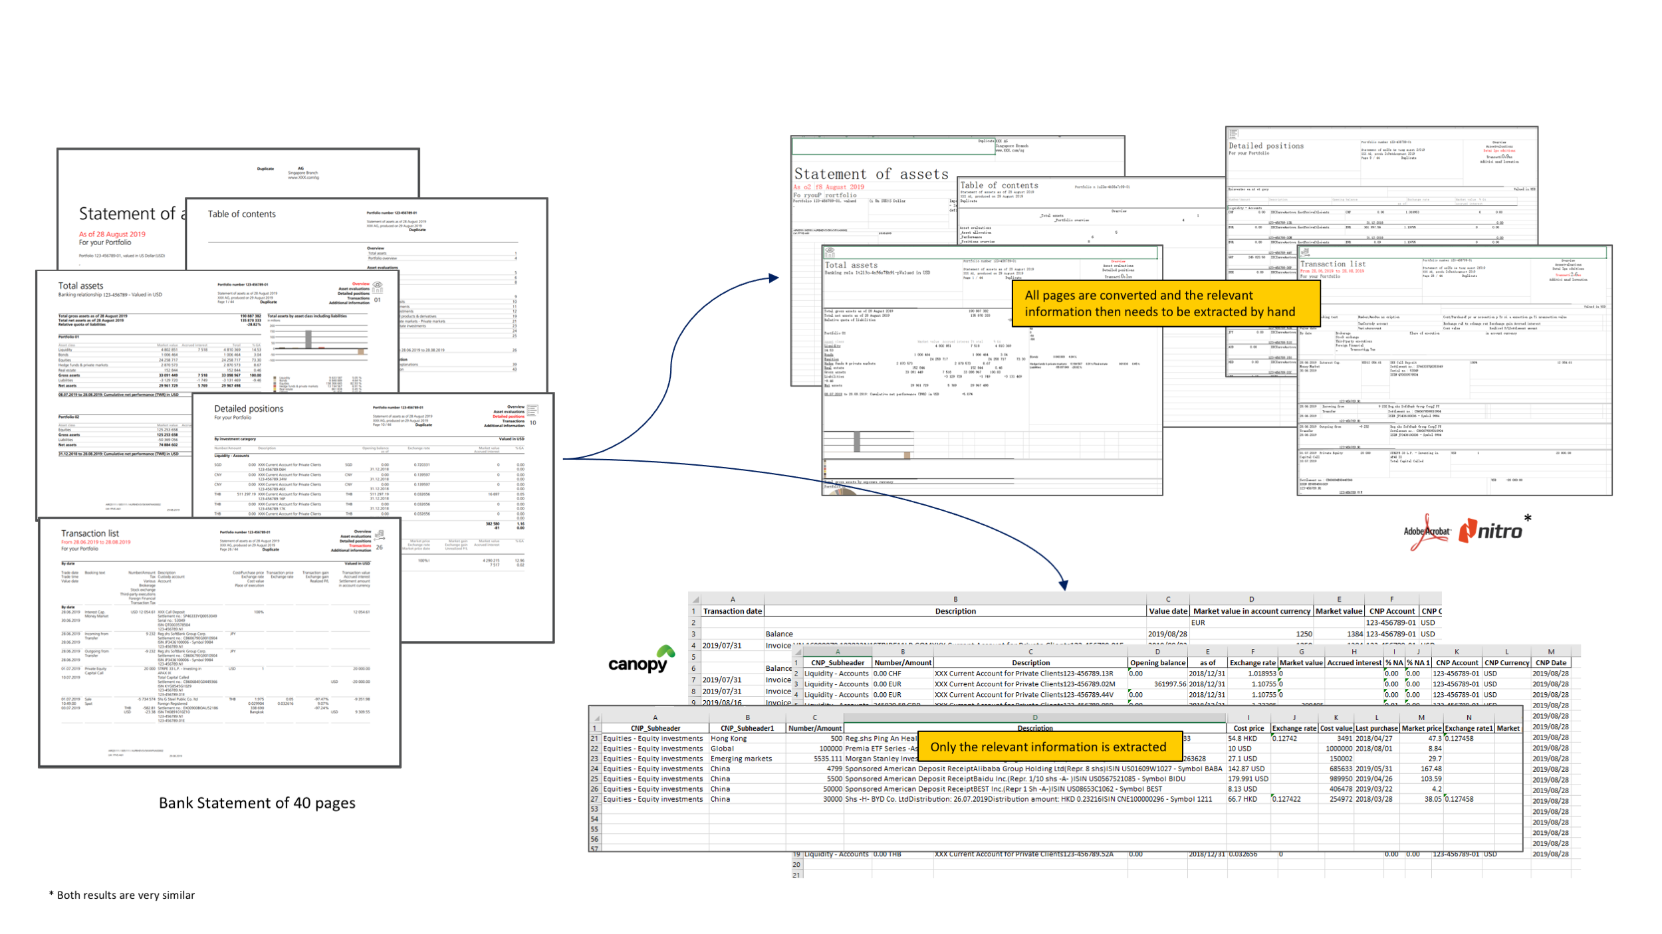Click the CNP_Subheader1 header cell
This screenshot has height=934, width=1662.
(747, 728)
